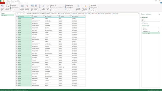The height and width of the screenshot is (91, 162).
Task: Open the Advanced Editor
Action: pyautogui.click(x=14, y=7)
